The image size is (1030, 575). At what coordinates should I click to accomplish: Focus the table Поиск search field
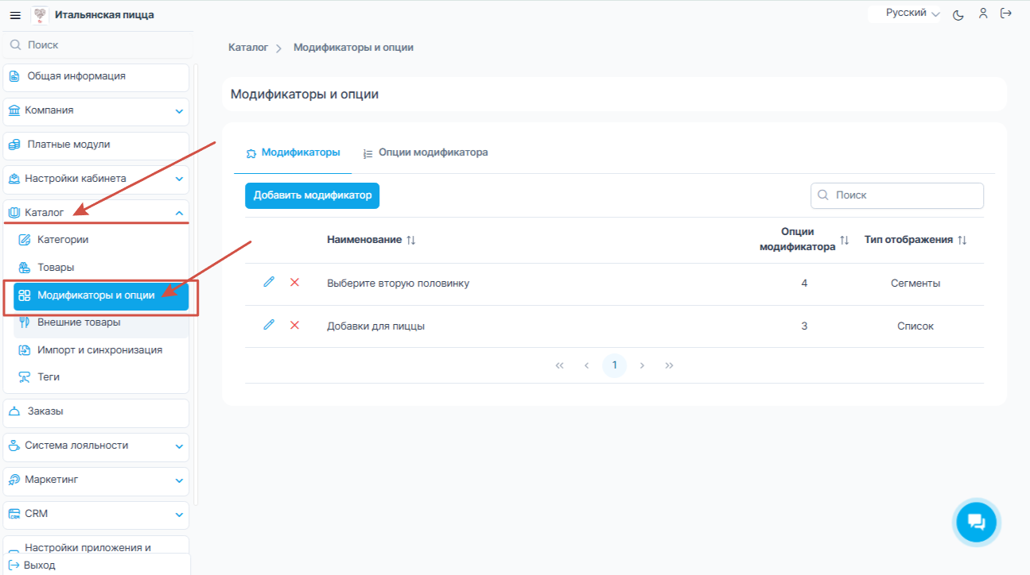coord(897,195)
